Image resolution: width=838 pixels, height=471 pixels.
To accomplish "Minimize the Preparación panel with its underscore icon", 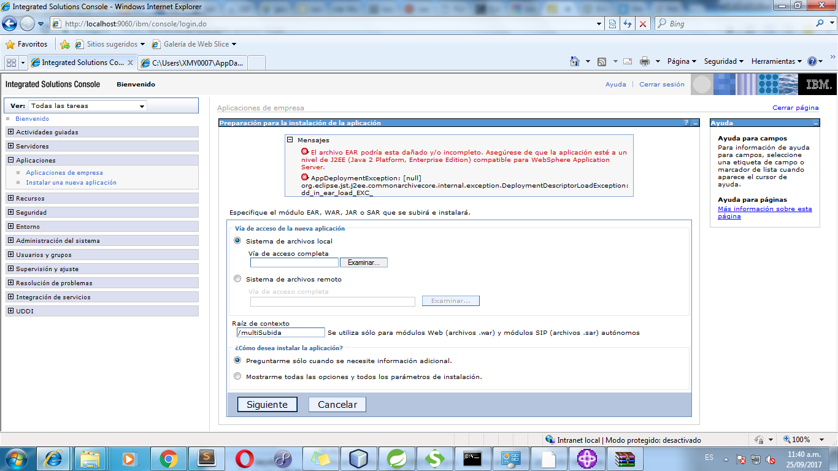I will pyautogui.click(x=696, y=123).
